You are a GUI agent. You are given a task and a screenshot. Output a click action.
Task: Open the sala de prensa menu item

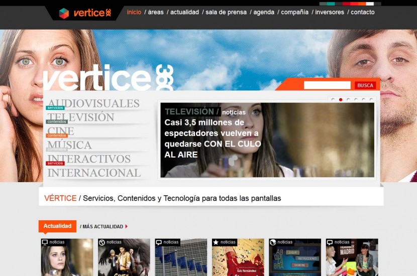coord(226,12)
